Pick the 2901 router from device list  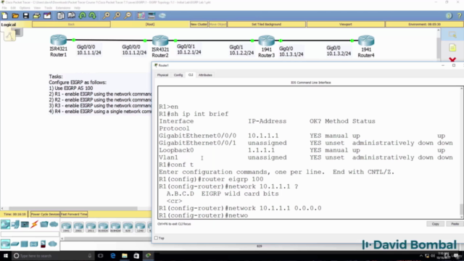click(79, 227)
